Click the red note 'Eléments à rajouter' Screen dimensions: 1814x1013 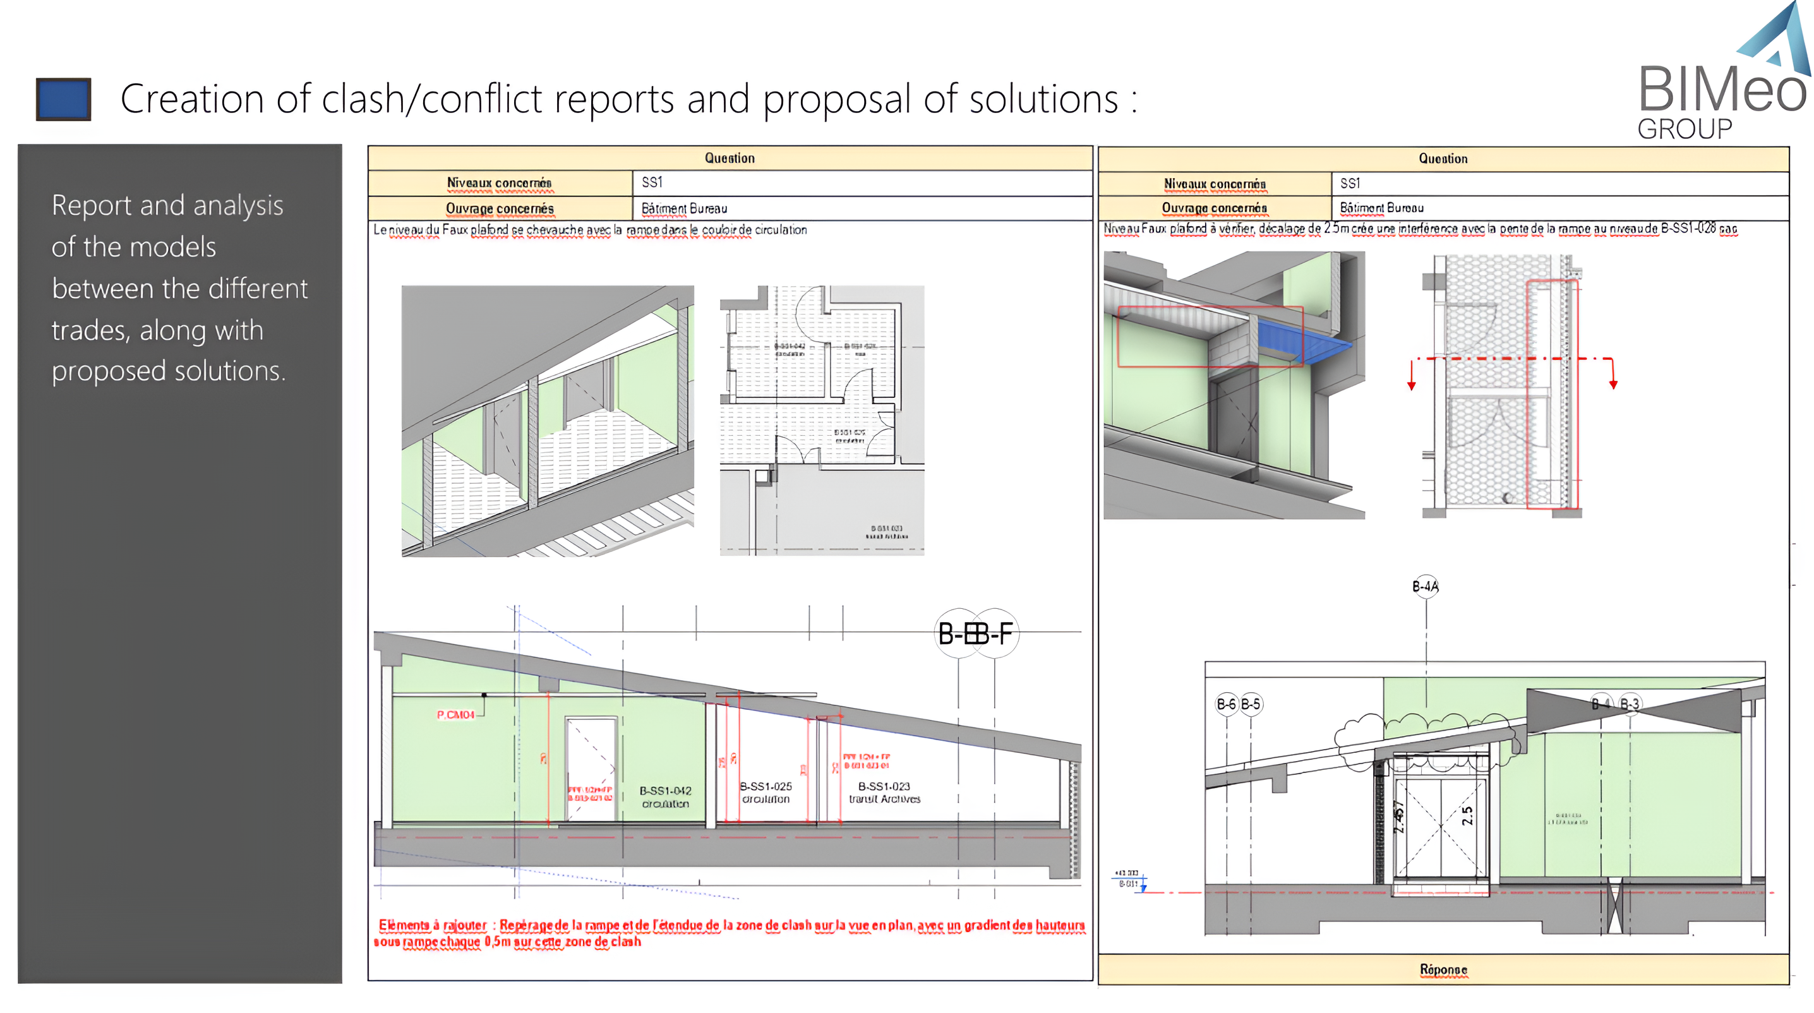coord(730,933)
